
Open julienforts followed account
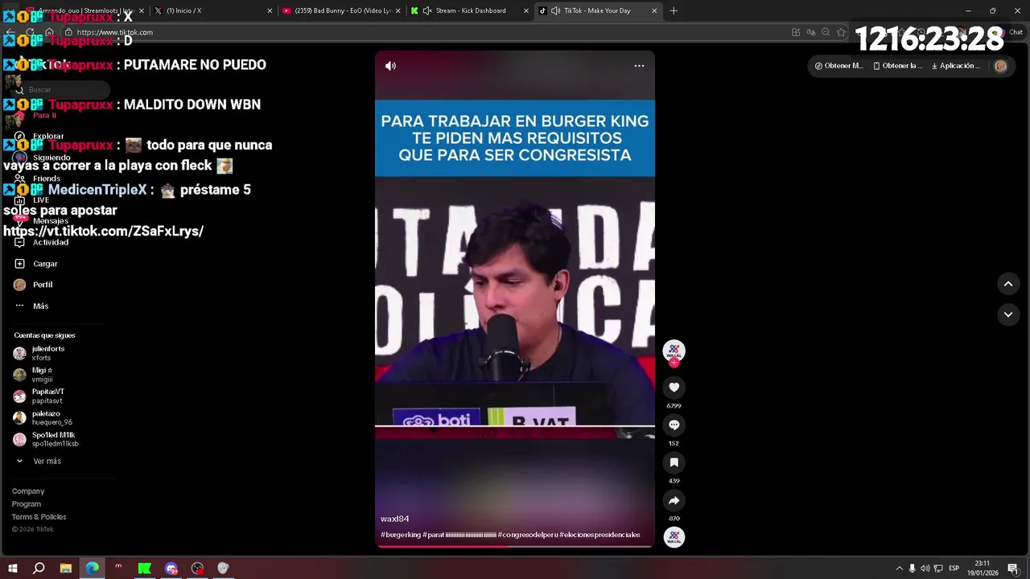40,353
